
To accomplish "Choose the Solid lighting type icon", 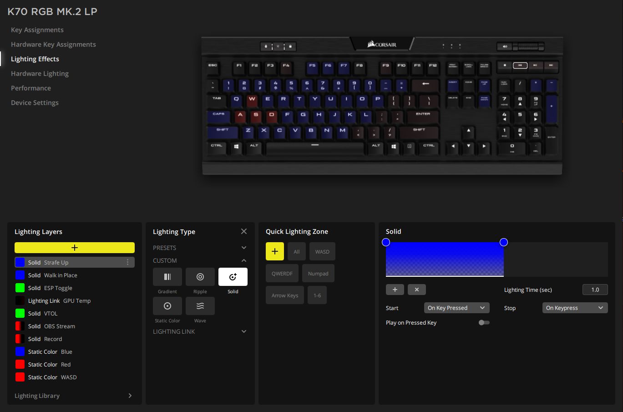I will point(233,277).
